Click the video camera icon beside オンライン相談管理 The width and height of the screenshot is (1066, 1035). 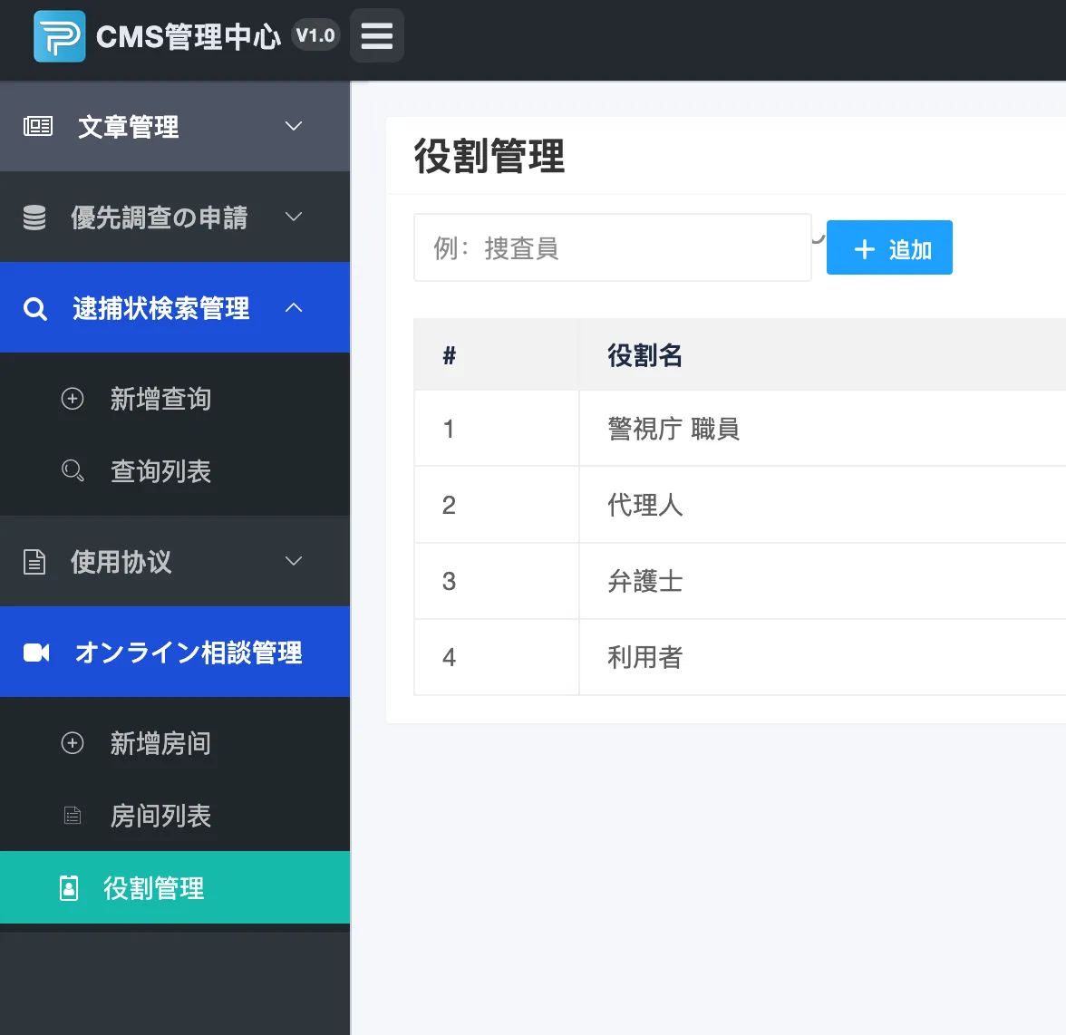[36, 653]
